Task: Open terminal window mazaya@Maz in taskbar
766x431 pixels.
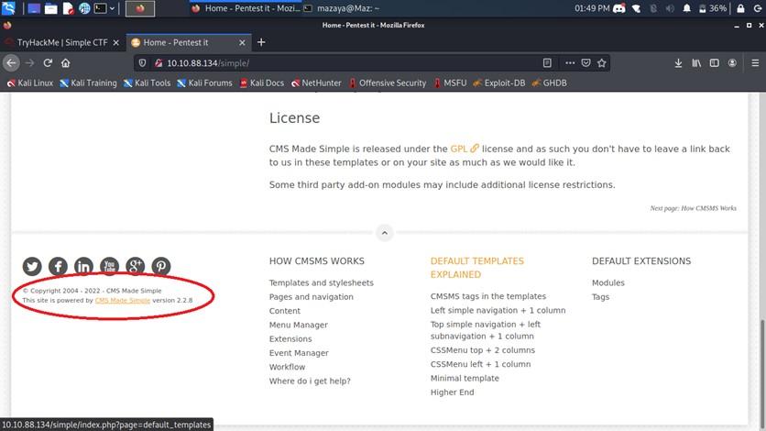Action: pyautogui.click(x=339, y=8)
